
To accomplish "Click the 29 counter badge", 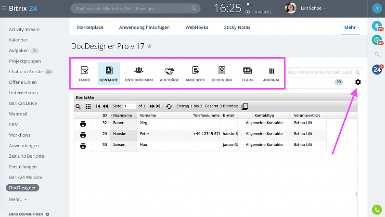I will pos(339,82).
